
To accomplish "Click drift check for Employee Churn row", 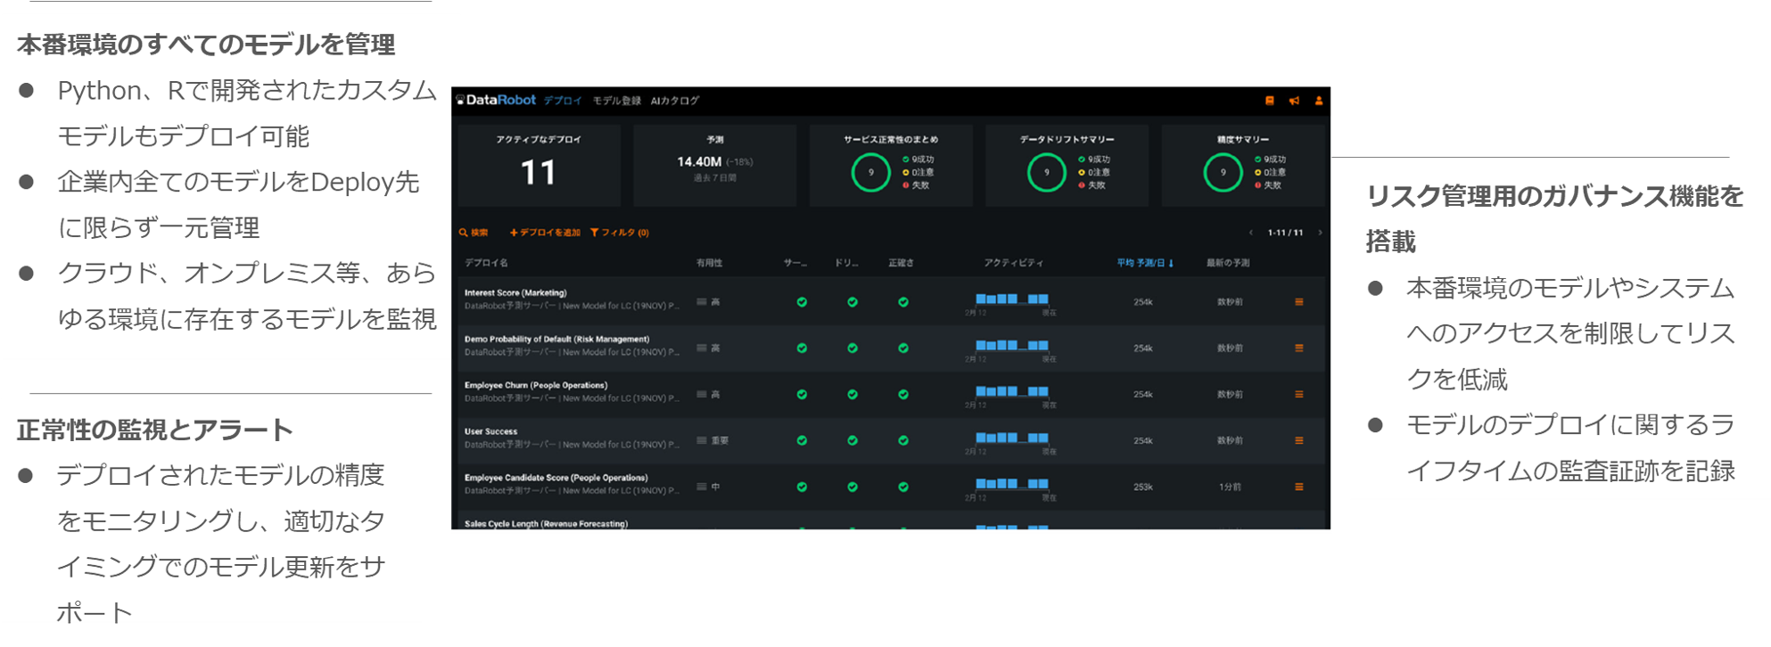I will pos(853,395).
